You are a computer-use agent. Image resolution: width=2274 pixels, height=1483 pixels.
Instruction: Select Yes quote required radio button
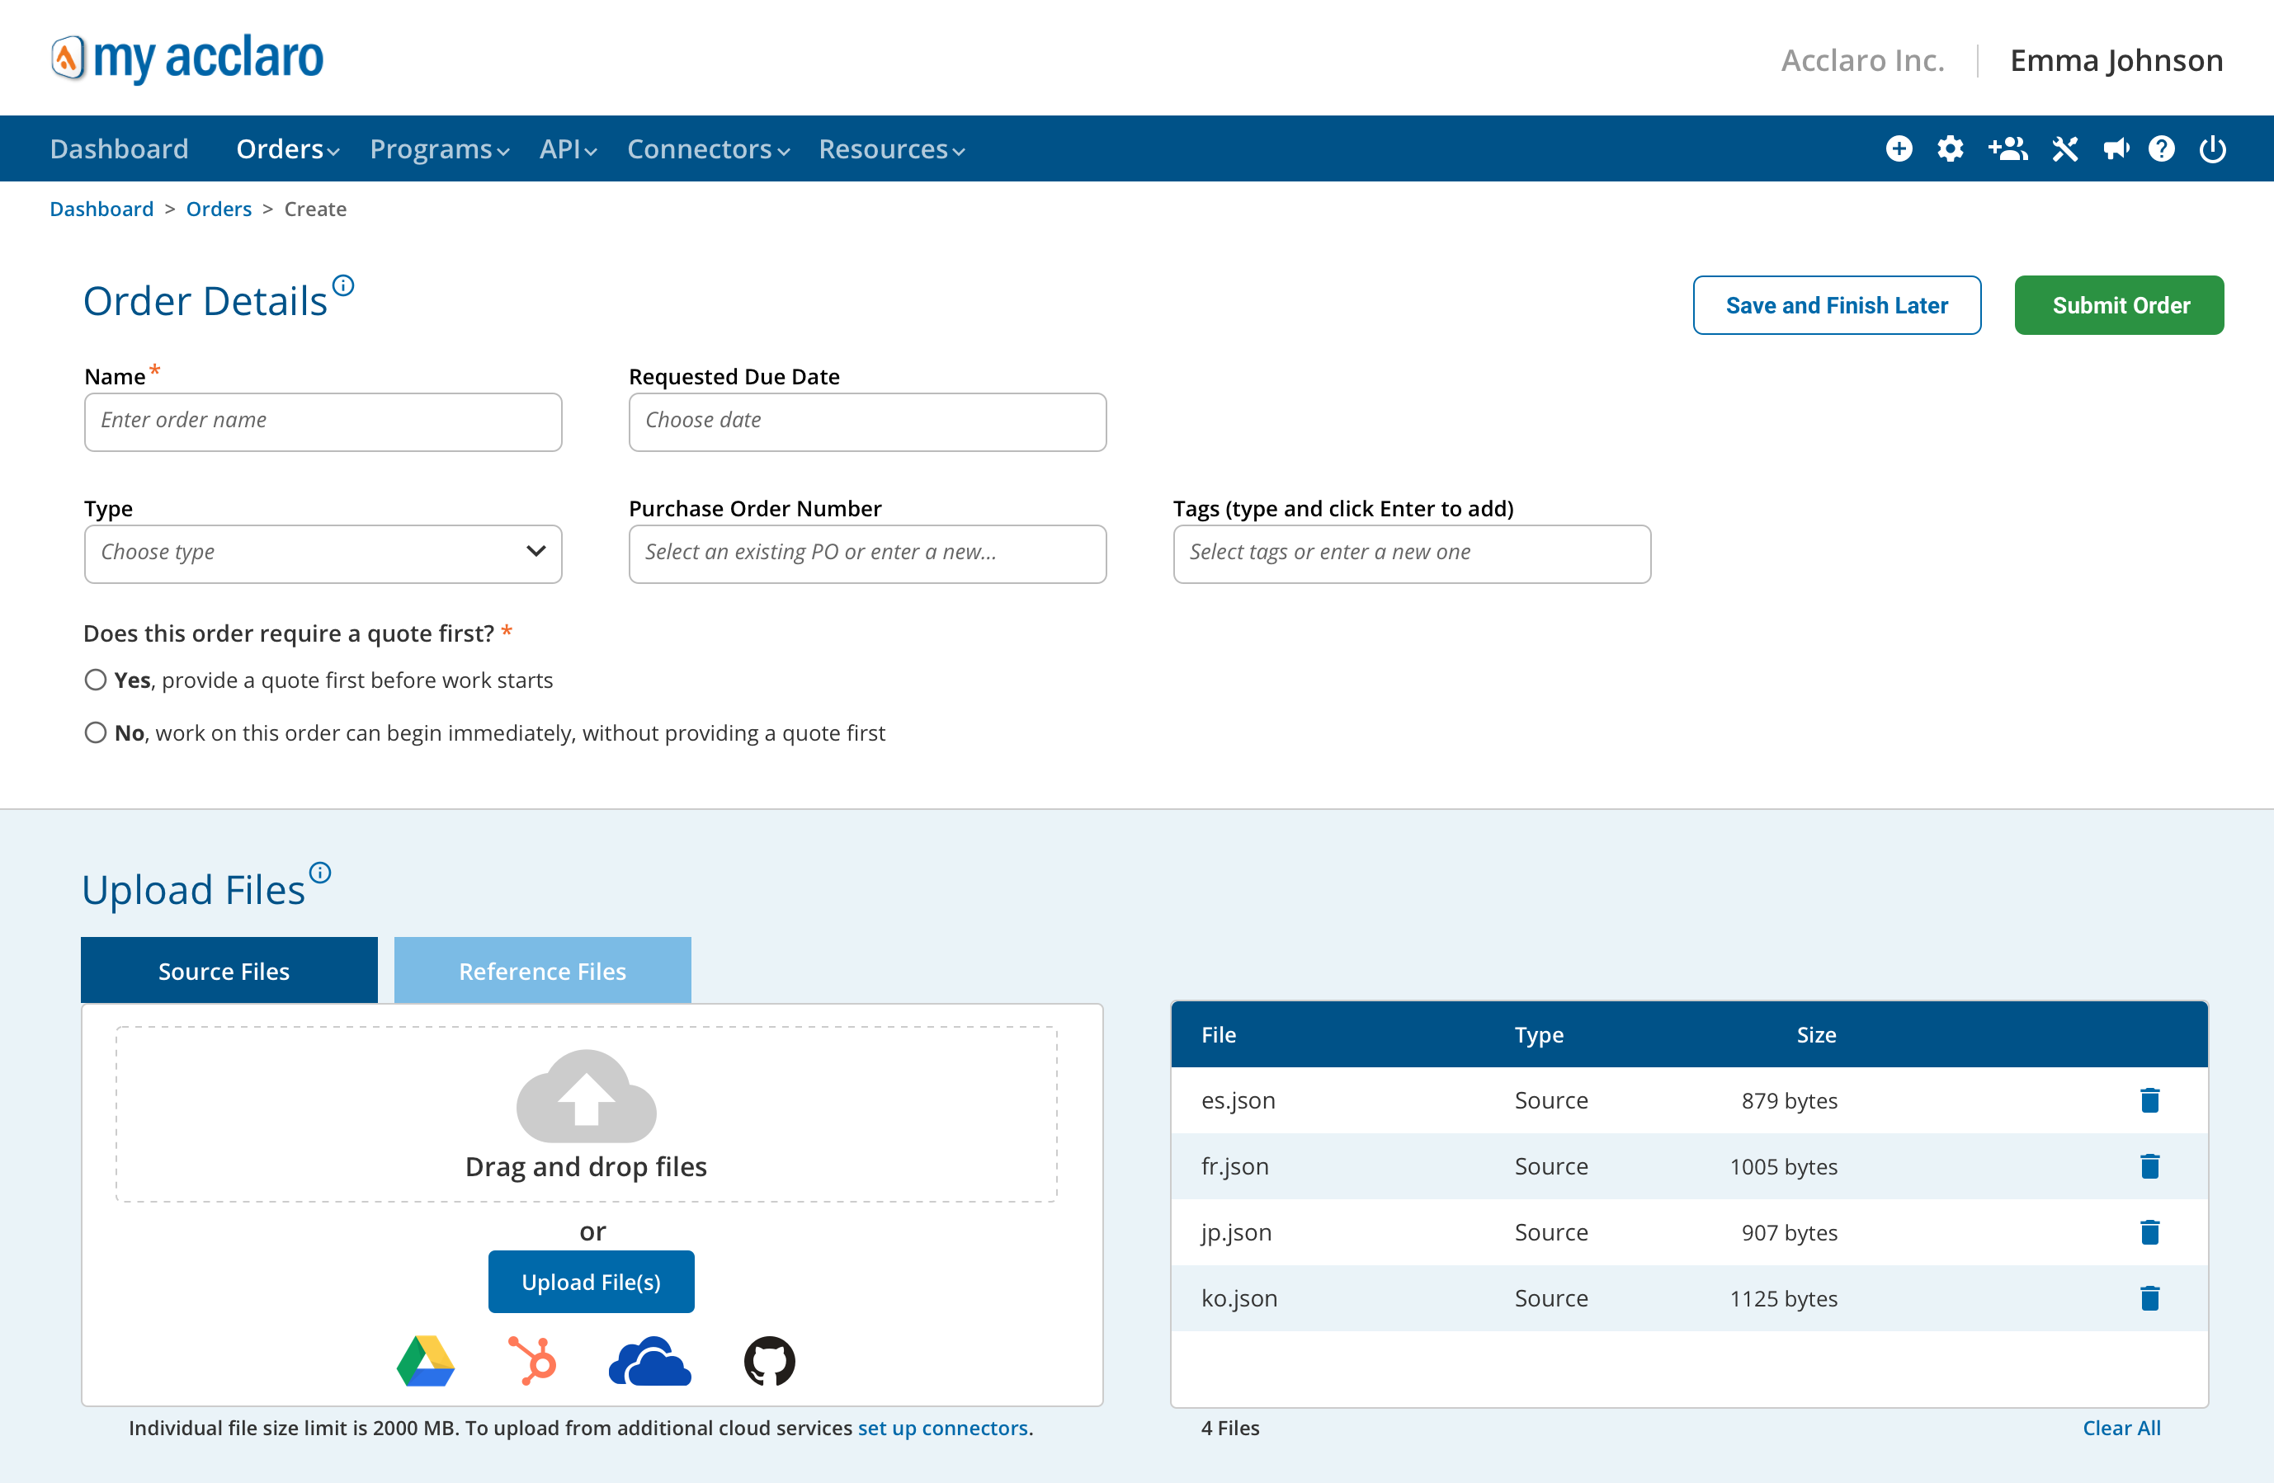tap(94, 680)
